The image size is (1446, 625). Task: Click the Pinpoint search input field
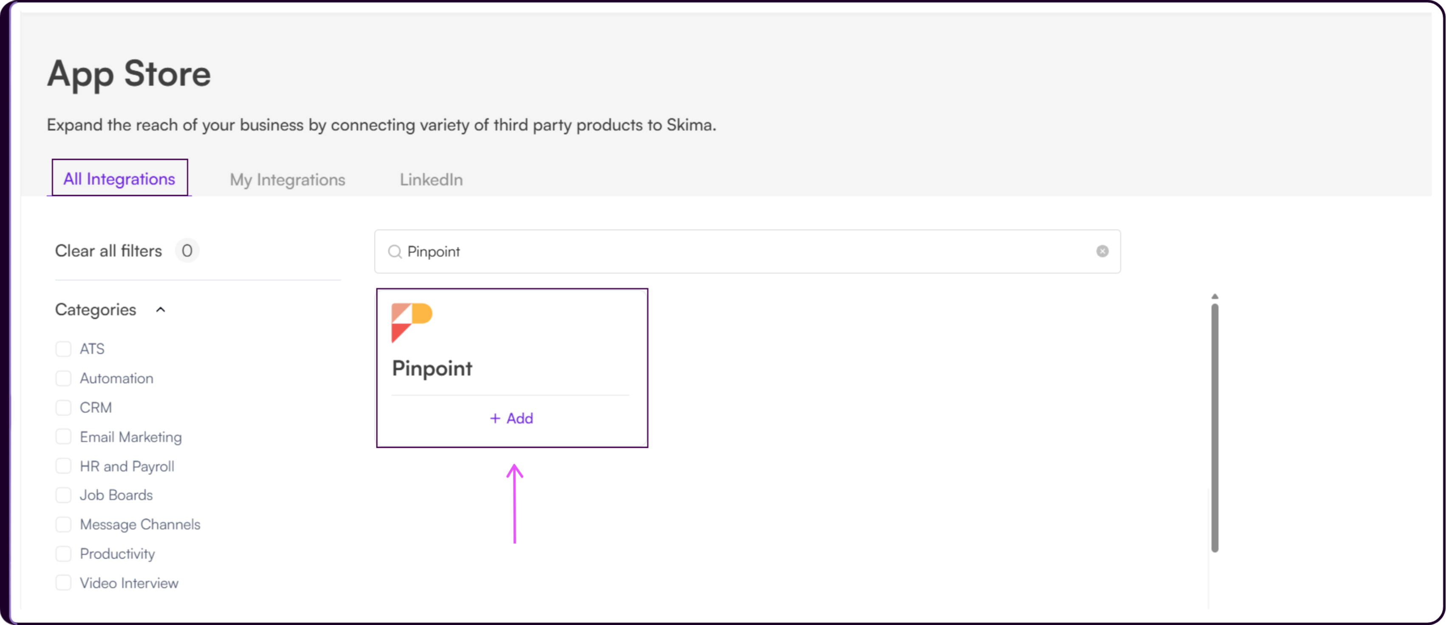(747, 252)
